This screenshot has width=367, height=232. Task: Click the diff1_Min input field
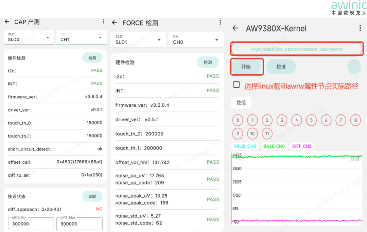tap(31, 224)
